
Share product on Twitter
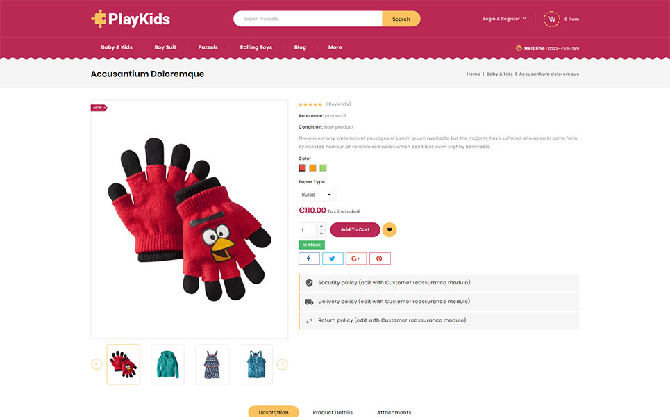[x=333, y=259]
